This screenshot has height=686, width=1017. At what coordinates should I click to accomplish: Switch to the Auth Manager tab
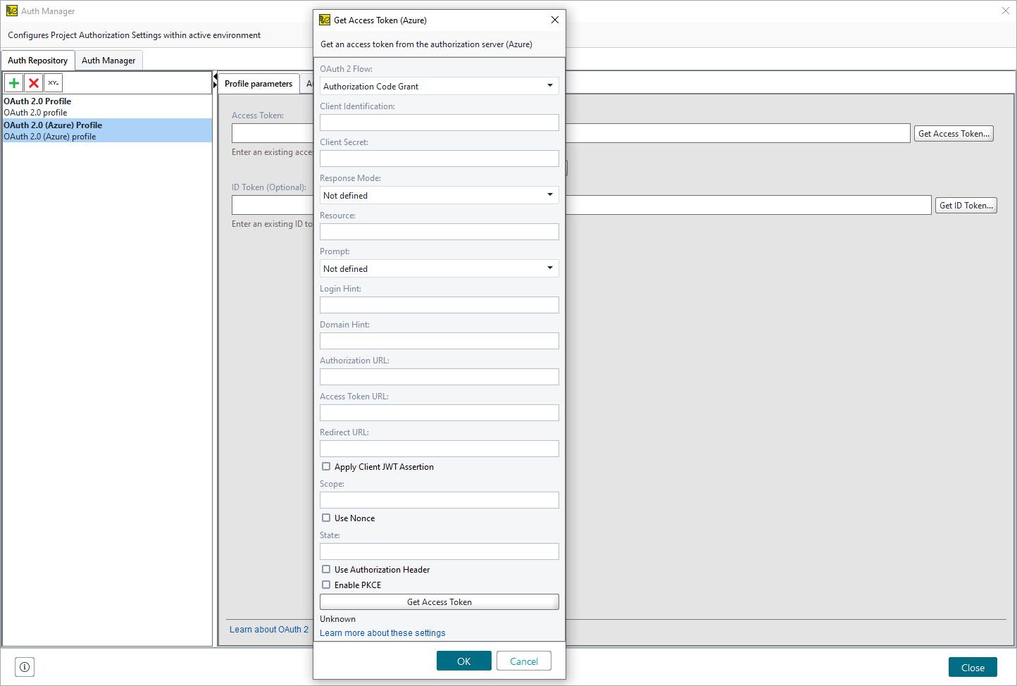108,60
